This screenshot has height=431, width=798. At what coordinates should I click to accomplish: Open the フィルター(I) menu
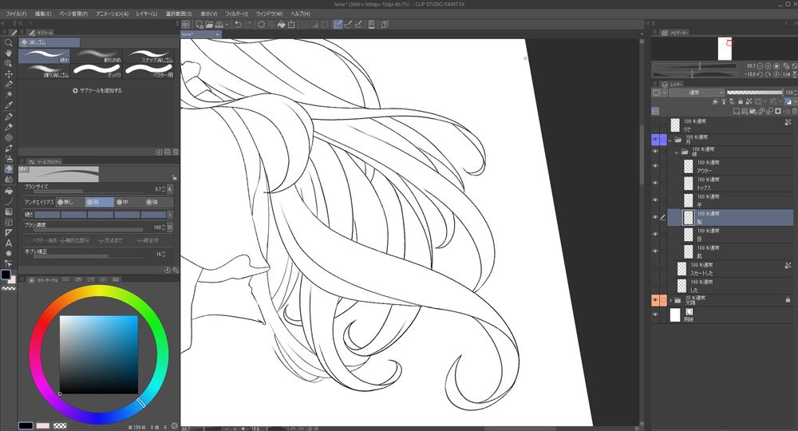tap(235, 14)
